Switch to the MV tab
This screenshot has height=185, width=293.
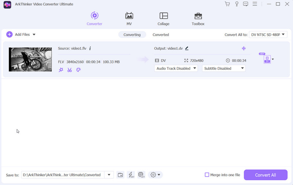coord(129,19)
